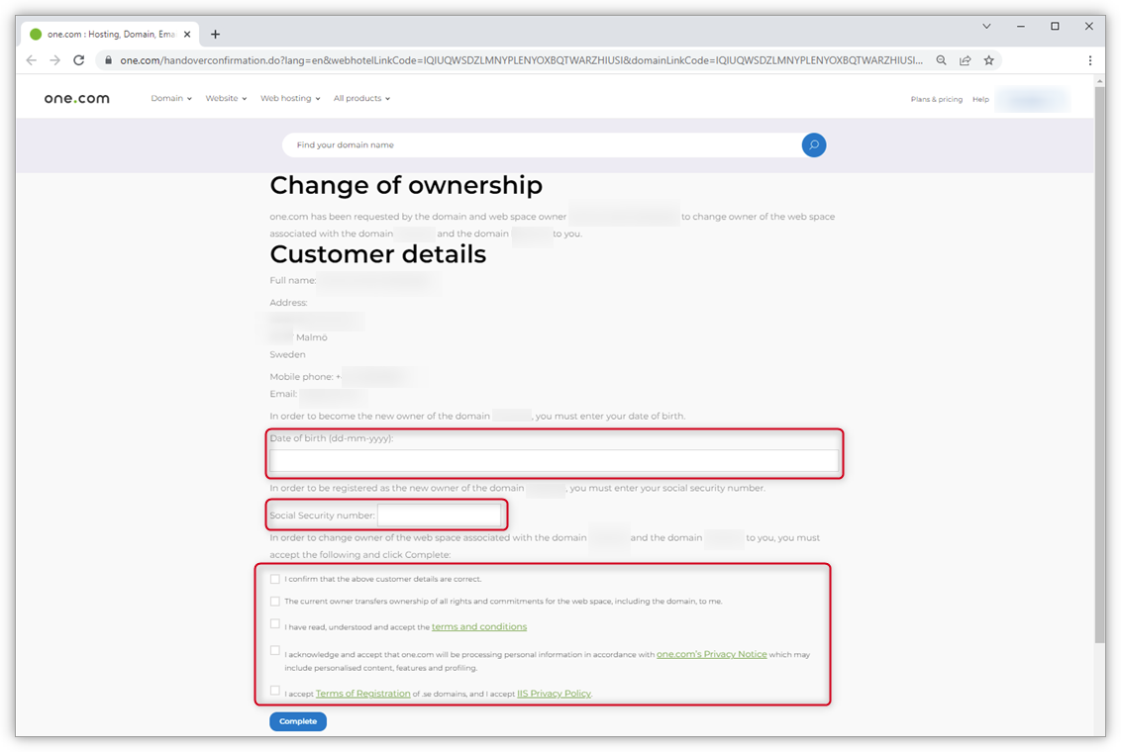Click the reload page icon
The image size is (1121, 752).
tap(78, 59)
